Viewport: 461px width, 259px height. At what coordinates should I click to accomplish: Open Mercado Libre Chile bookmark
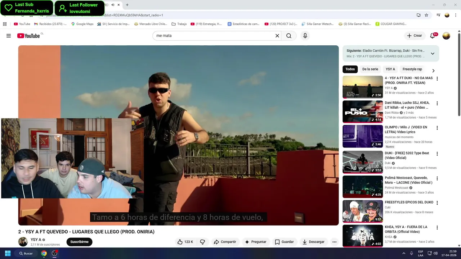click(x=151, y=24)
